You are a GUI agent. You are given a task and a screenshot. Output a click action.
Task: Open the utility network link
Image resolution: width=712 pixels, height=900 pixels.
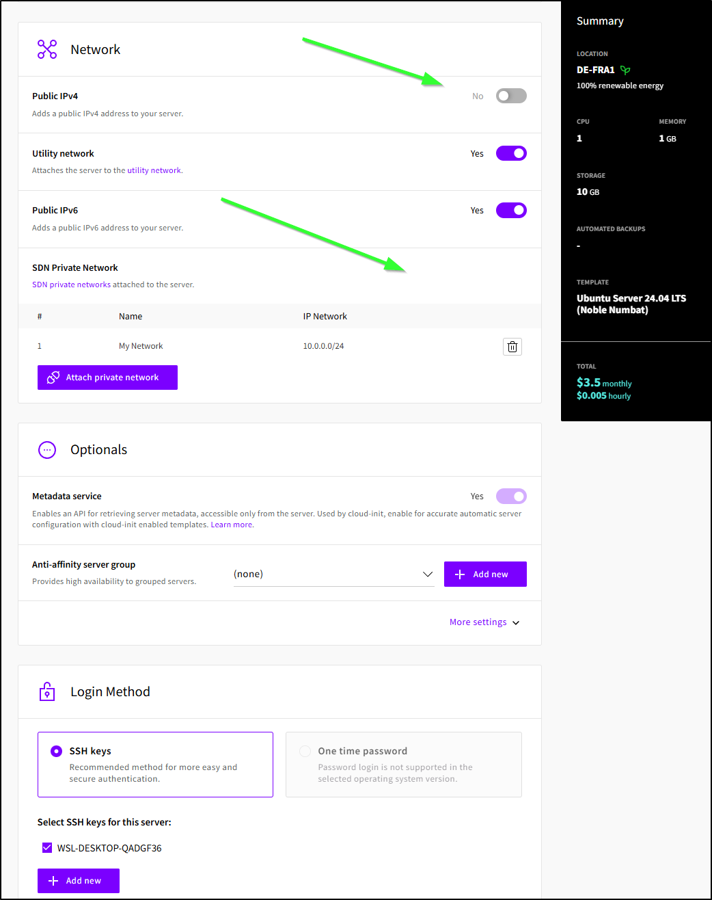[154, 171]
